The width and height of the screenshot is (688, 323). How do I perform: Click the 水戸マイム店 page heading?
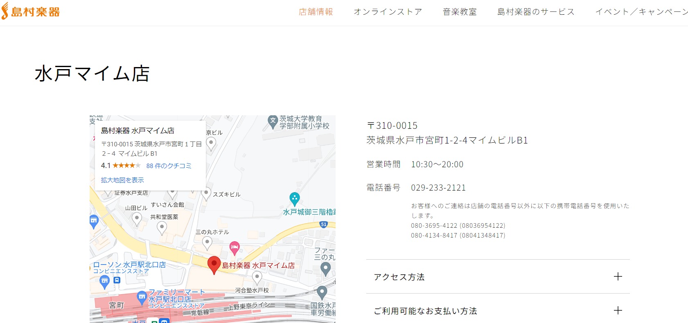coord(92,74)
